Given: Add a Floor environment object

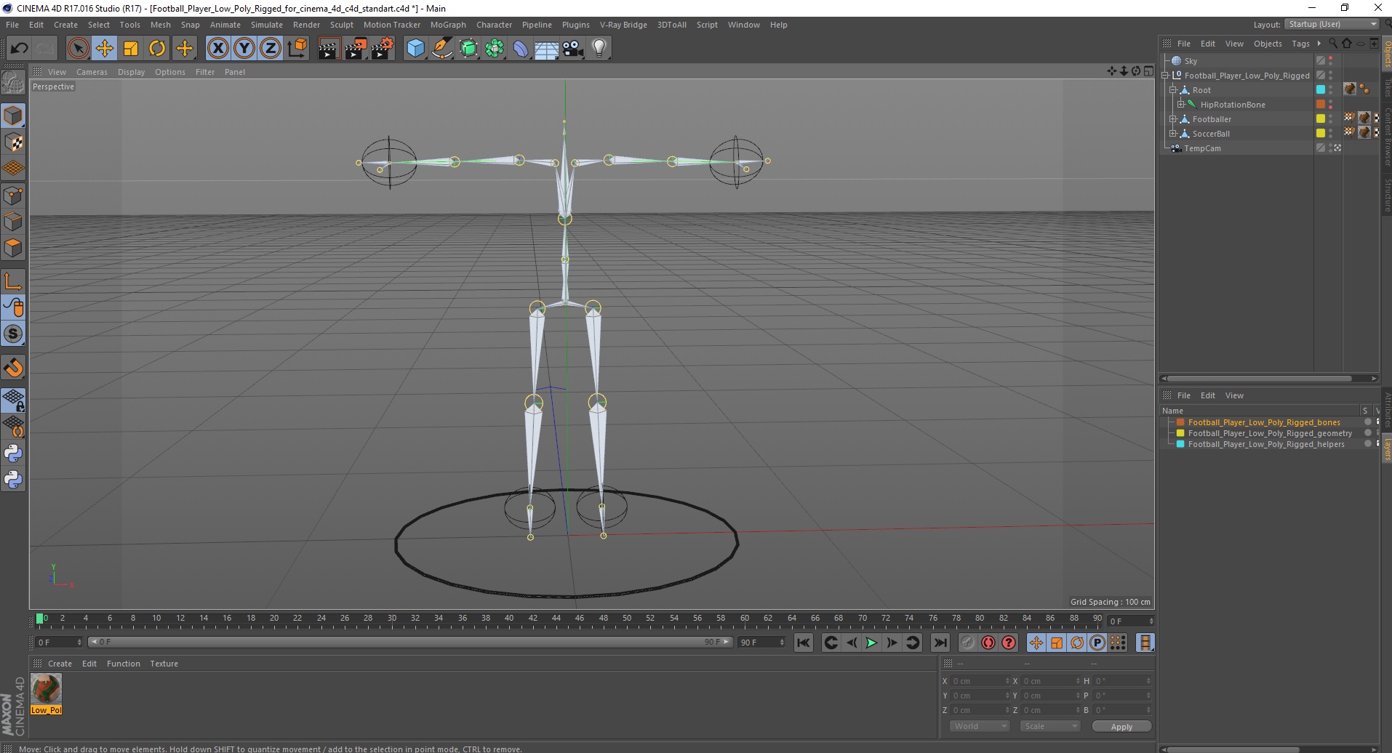Looking at the screenshot, I should 547,49.
